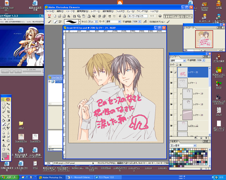Viewport: 226px width, 180px height.
Task: Toggle visibility of レイヤー 12
Action: 171,126
